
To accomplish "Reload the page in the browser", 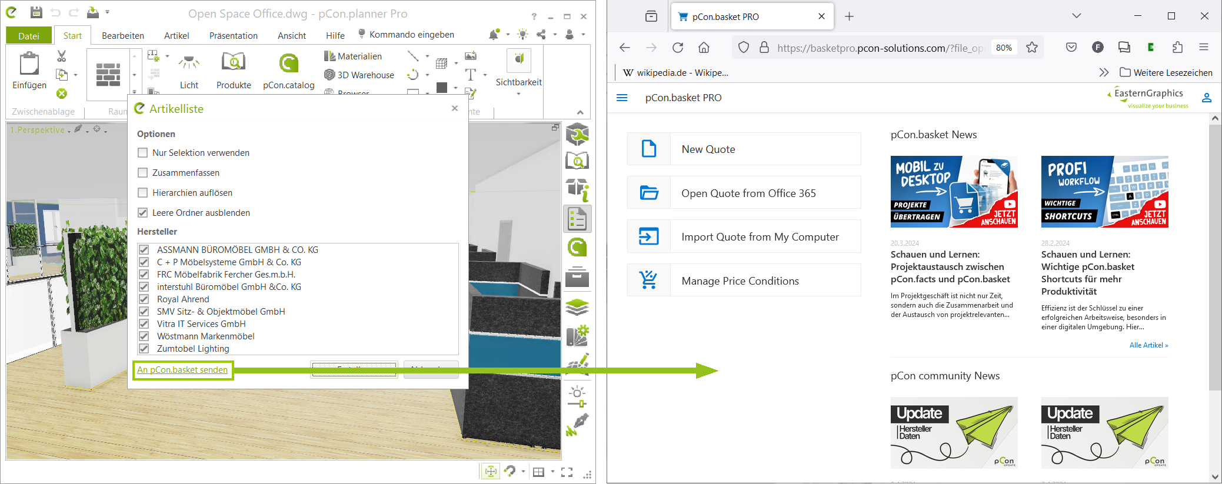I will [678, 48].
